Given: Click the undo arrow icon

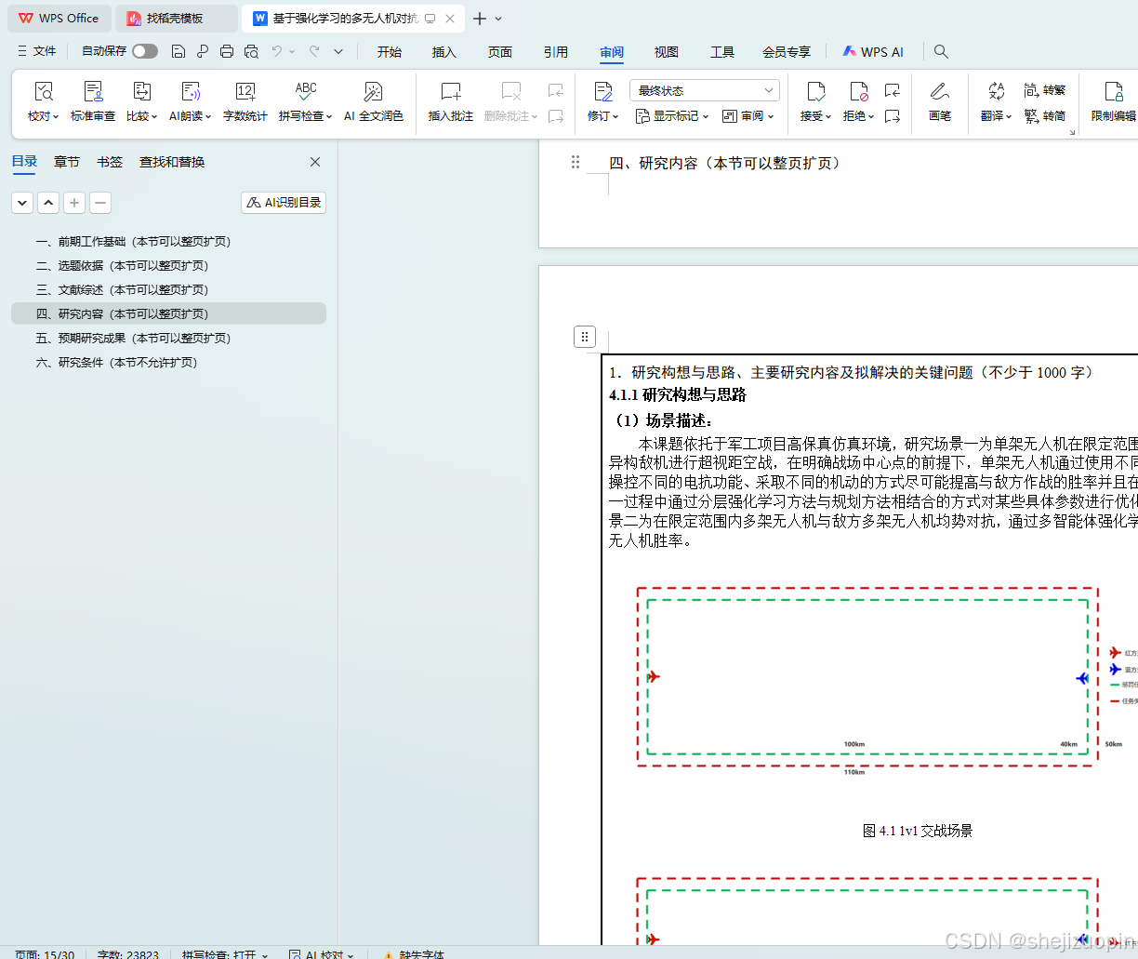Looking at the screenshot, I should pyautogui.click(x=277, y=51).
